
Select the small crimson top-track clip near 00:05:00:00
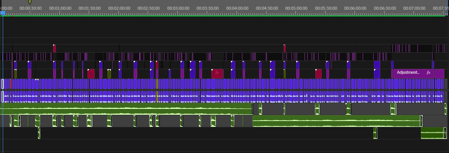284,48
